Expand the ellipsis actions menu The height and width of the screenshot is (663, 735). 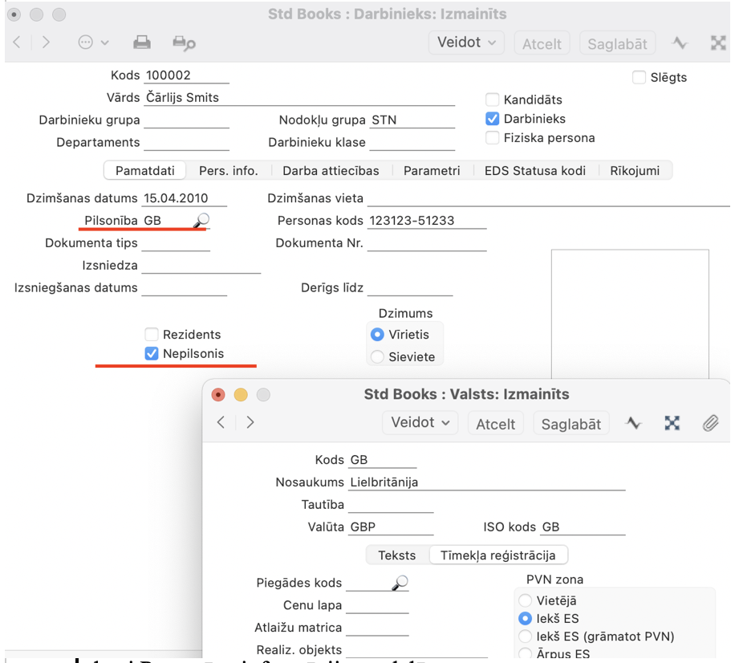pyautogui.click(x=93, y=43)
